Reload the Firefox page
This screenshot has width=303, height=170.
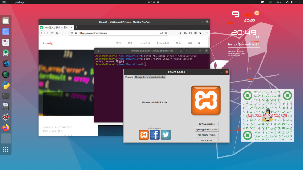52,33
